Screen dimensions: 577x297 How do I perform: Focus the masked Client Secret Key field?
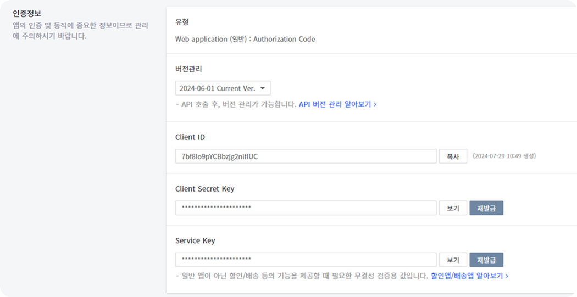(306, 208)
